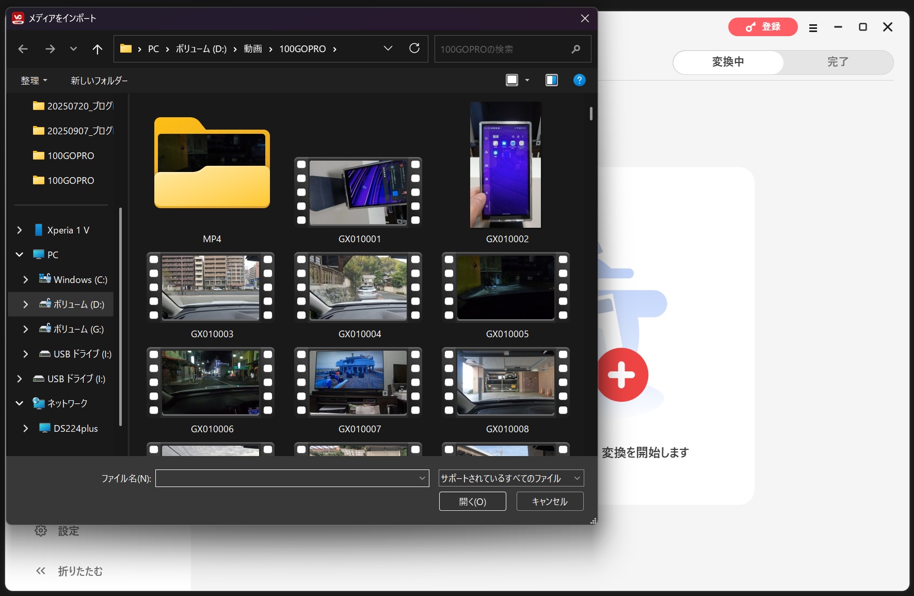Open the view mode dropdown arrow

pyautogui.click(x=527, y=80)
